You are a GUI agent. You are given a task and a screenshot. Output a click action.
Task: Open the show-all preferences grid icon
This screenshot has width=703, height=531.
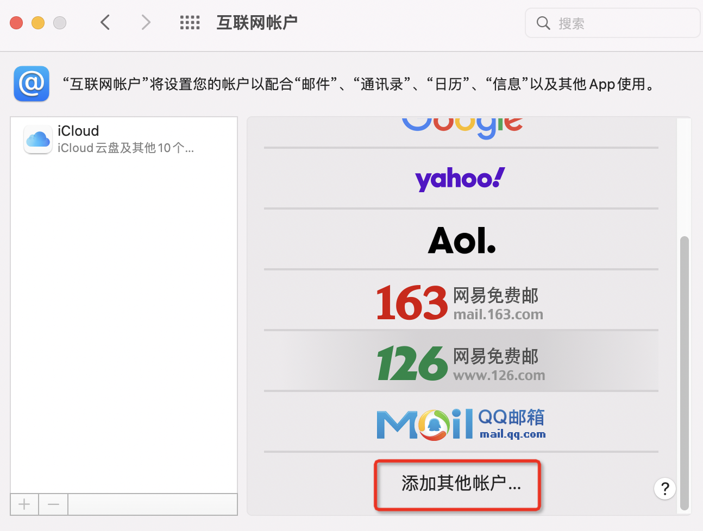[x=190, y=22]
